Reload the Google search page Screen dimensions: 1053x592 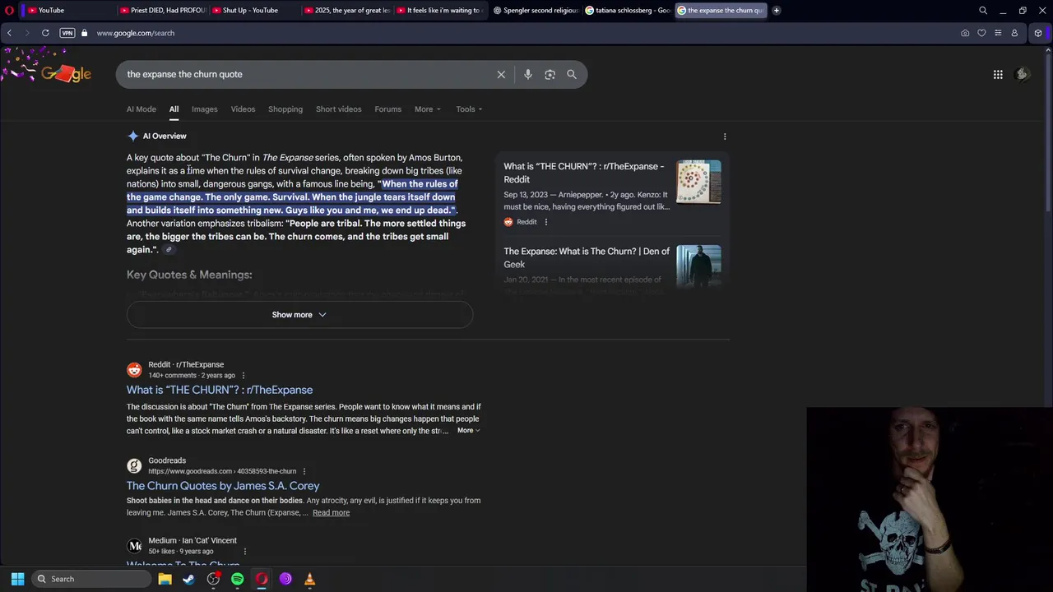45,33
